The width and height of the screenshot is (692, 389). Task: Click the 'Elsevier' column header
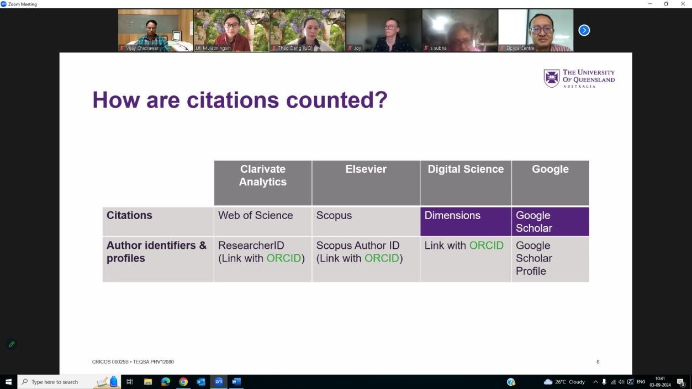[366, 183]
